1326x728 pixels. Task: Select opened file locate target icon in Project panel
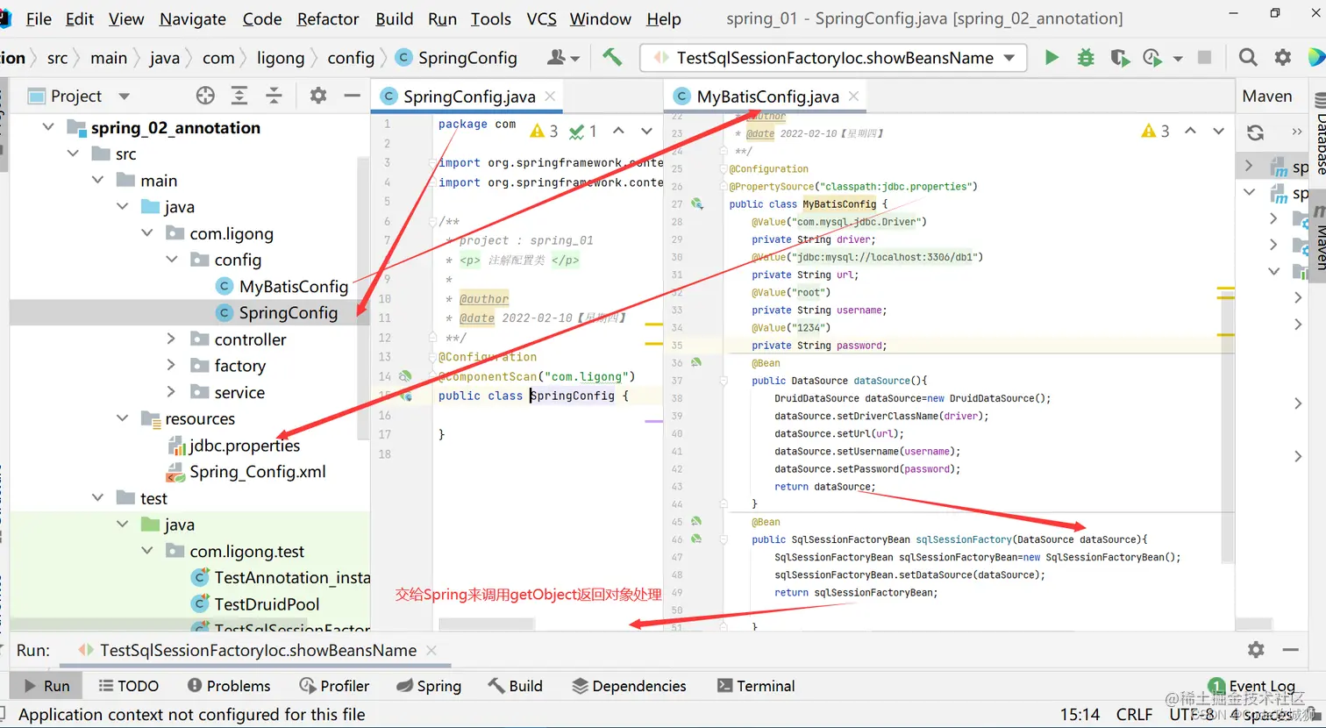coord(205,96)
